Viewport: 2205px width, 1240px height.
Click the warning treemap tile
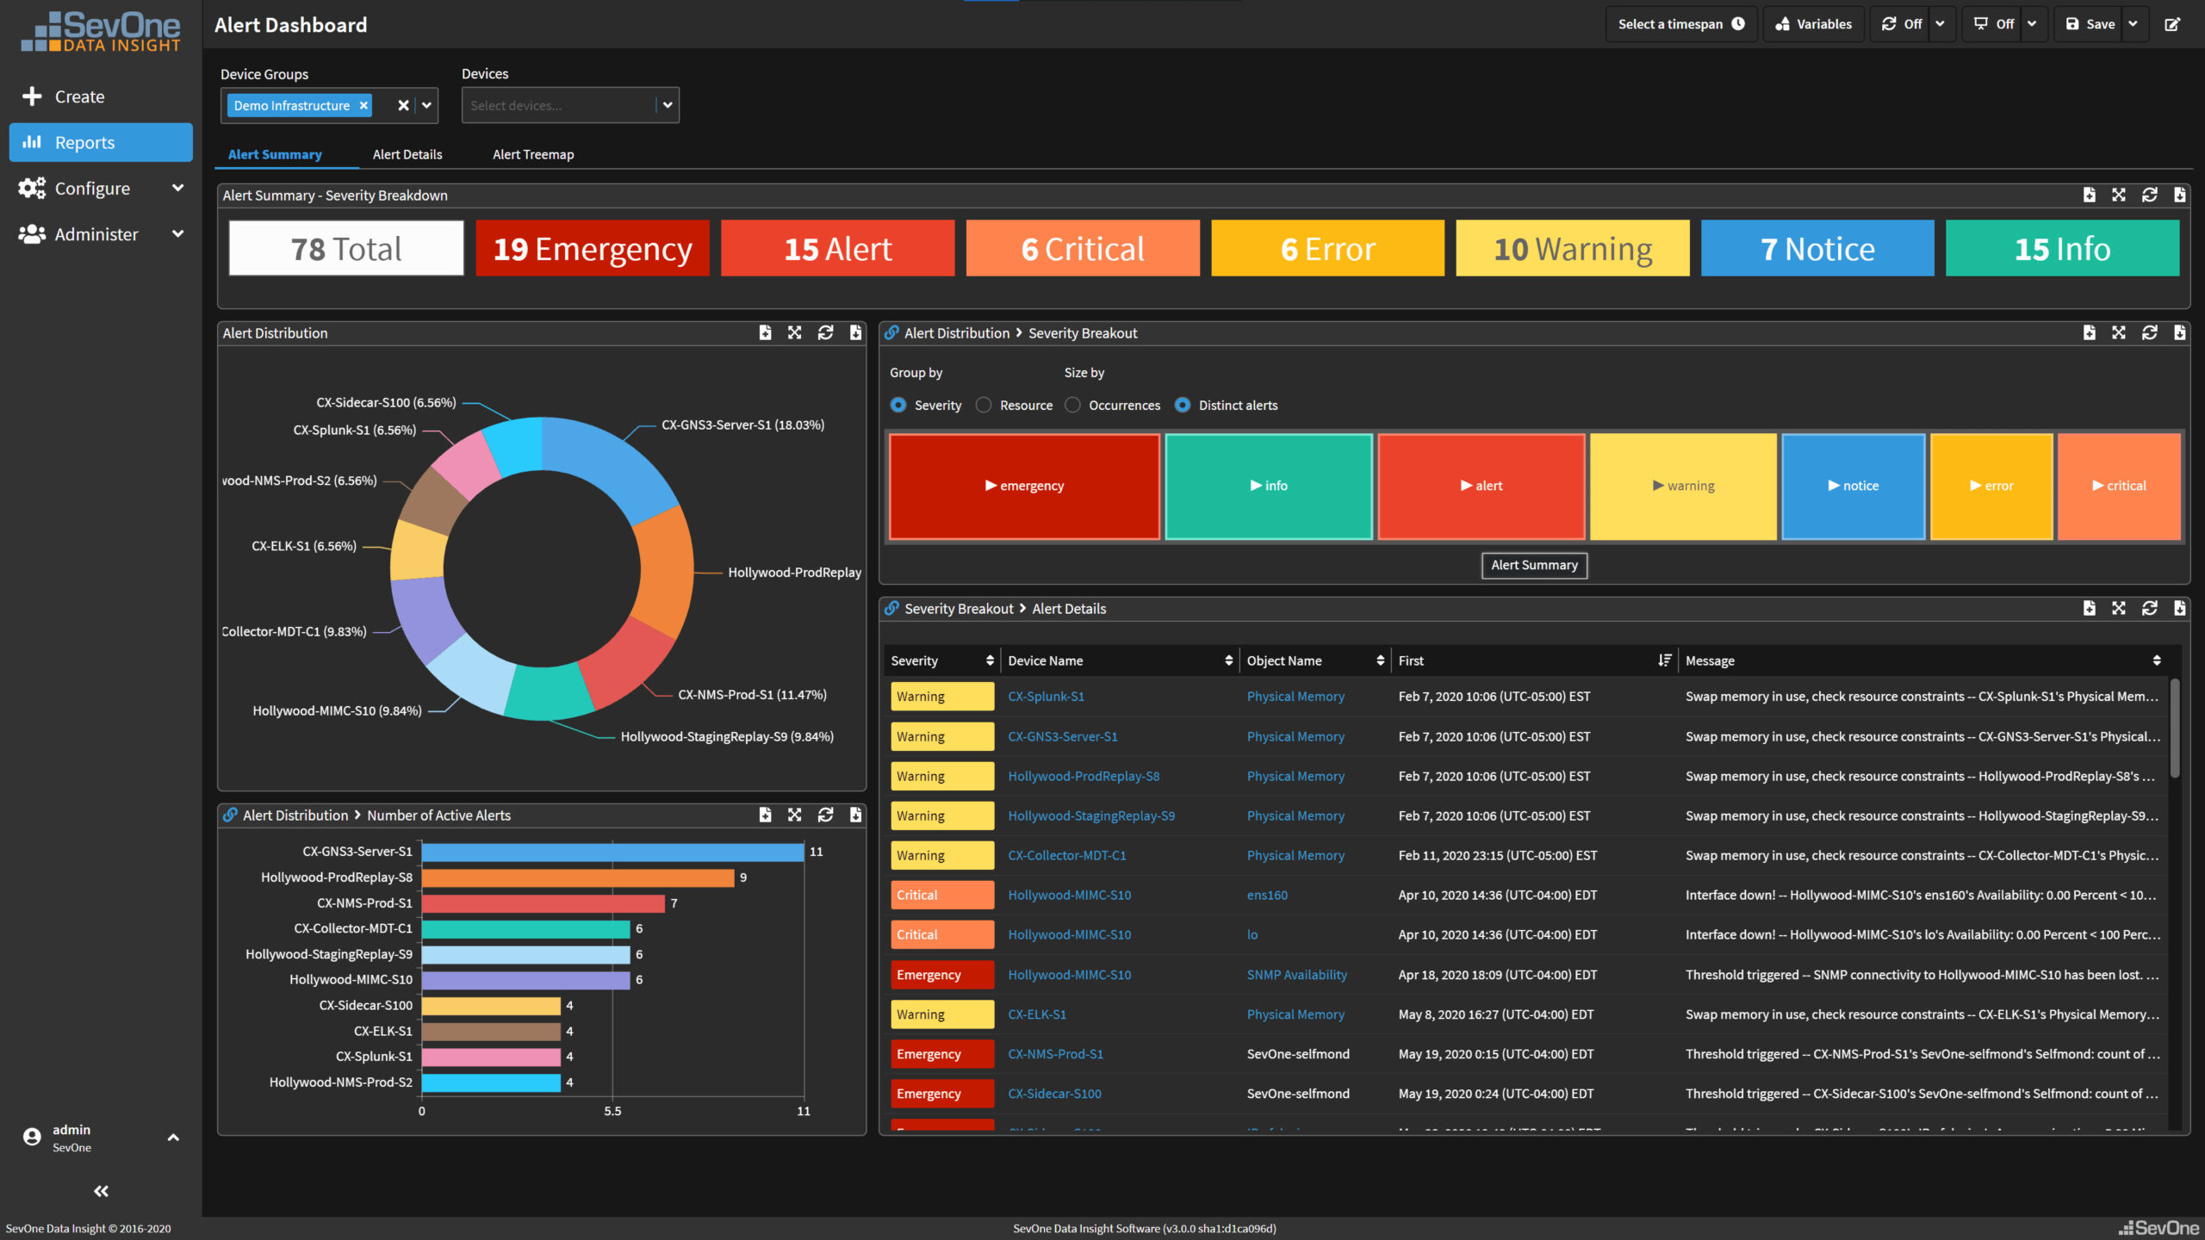[x=1683, y=486]
